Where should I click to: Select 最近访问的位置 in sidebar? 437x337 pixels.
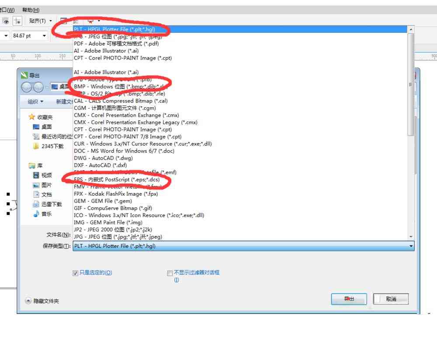pos(56,137)
